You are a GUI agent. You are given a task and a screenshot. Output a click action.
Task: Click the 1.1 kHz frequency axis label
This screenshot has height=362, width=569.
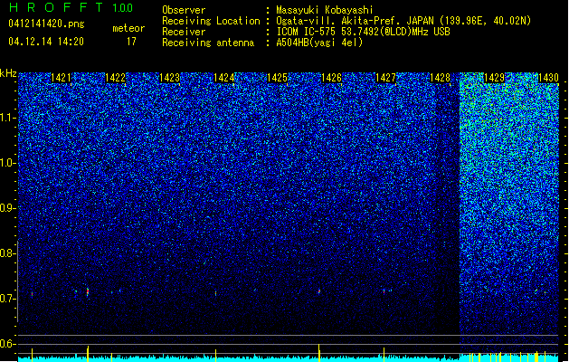[7, 118]
